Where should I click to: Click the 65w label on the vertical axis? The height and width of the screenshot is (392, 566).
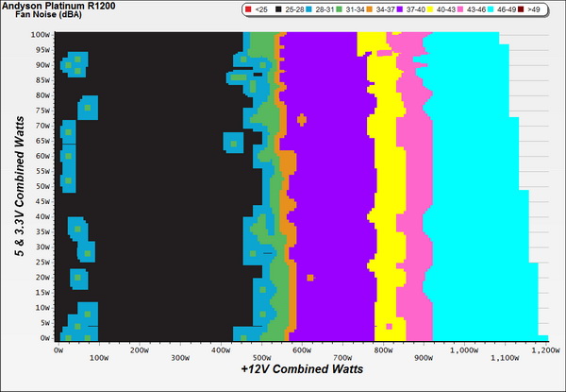(x=42, y=141)
